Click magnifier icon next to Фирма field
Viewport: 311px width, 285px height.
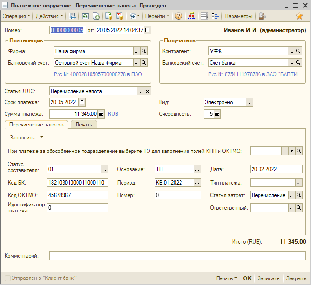tap(144, 51)
